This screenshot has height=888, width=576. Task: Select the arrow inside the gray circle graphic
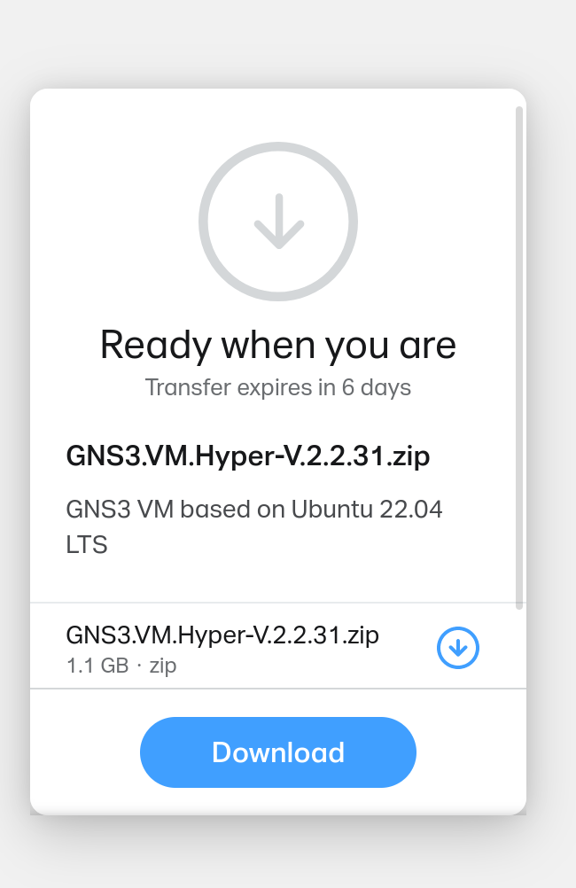point(278,222)
